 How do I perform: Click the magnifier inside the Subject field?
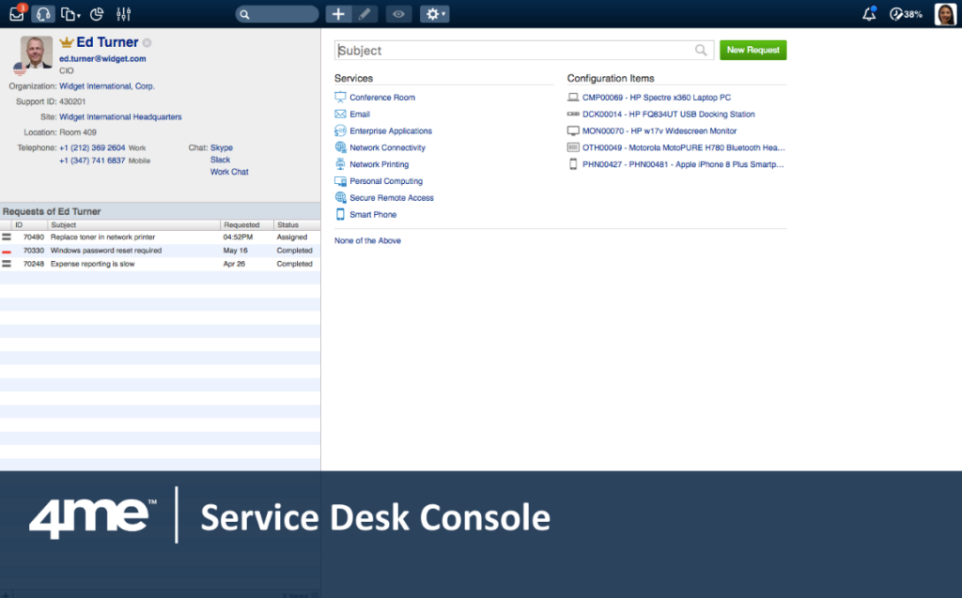click(x=700, y=50)
